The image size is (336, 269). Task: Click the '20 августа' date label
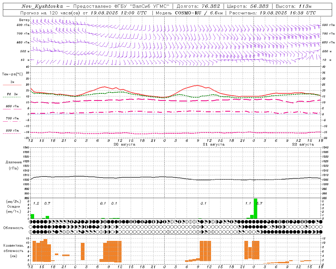click(x=124, y=144)
